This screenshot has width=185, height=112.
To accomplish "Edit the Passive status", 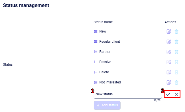I will [169, 62].
